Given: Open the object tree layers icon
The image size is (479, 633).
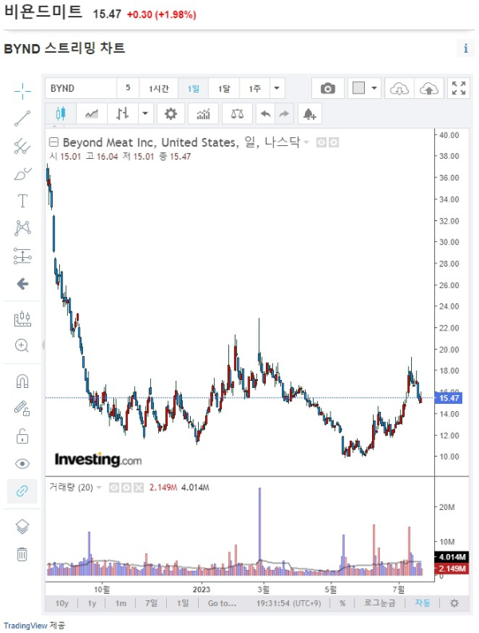Looking at the screenshot, I should tap(22, 526).
